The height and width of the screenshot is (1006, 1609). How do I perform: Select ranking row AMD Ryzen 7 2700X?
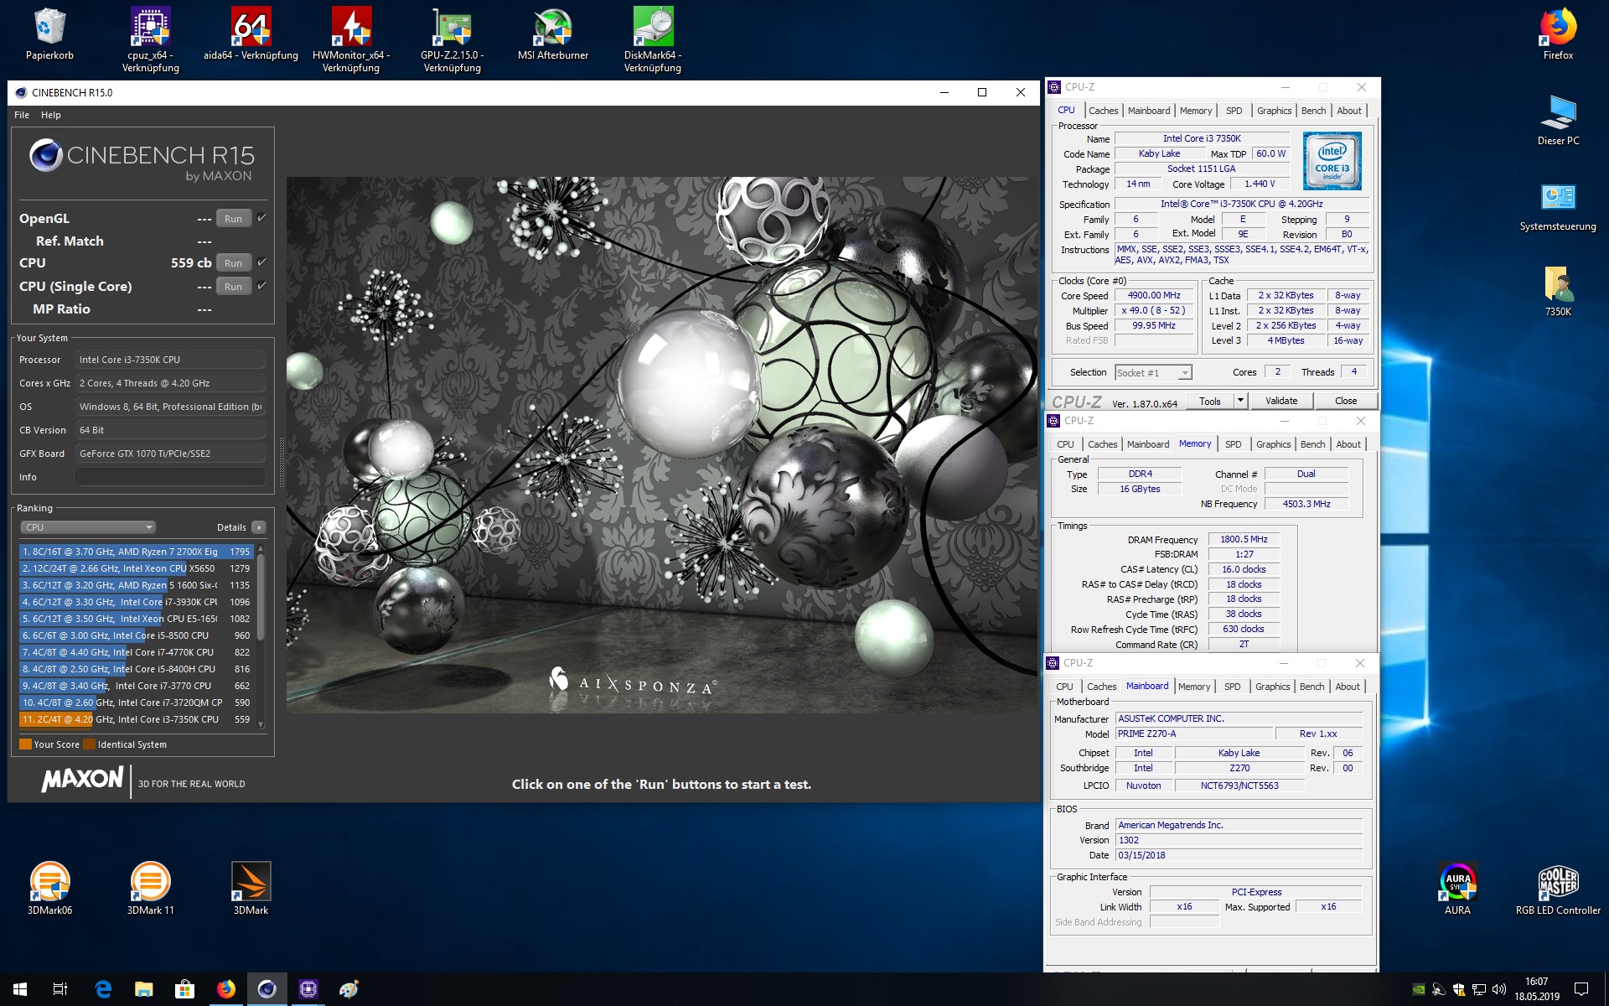(136, 552)
